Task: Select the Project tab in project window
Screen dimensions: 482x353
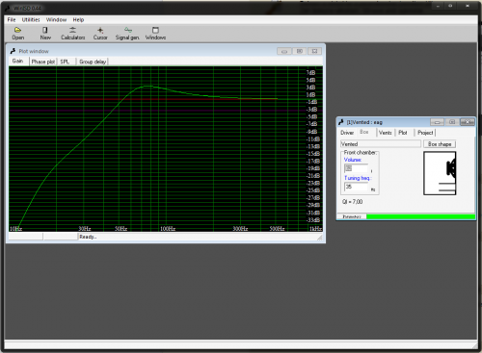Action: [425, 133]
